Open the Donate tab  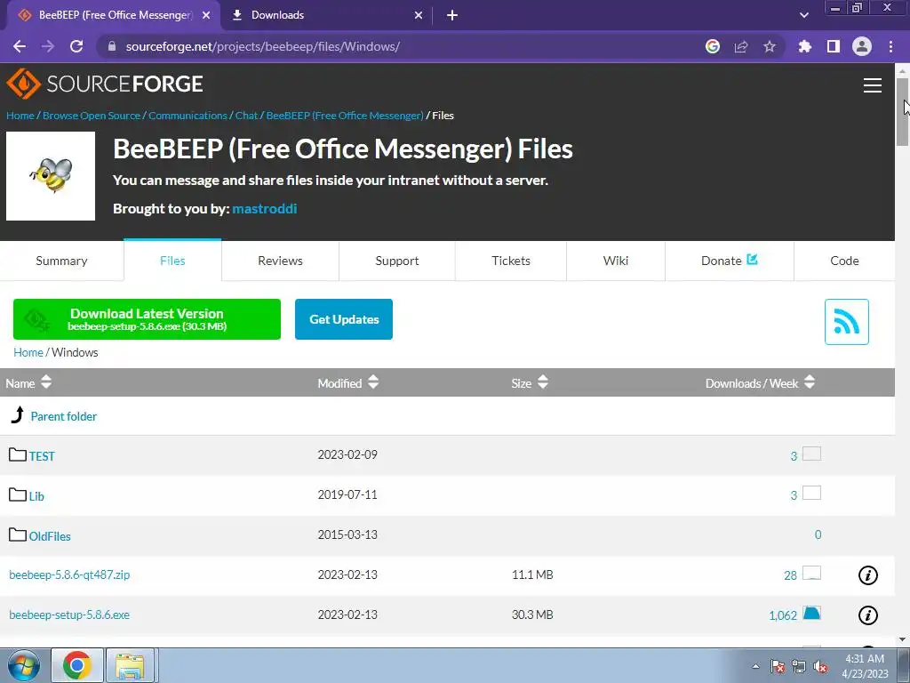click(729, 261)
